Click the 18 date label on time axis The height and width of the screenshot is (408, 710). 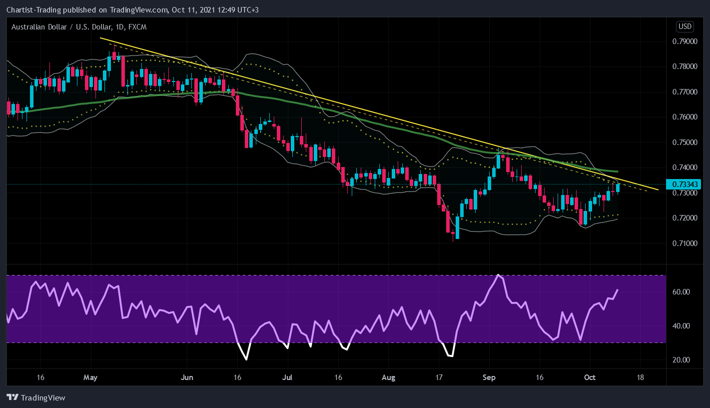[x=640, y=377]
